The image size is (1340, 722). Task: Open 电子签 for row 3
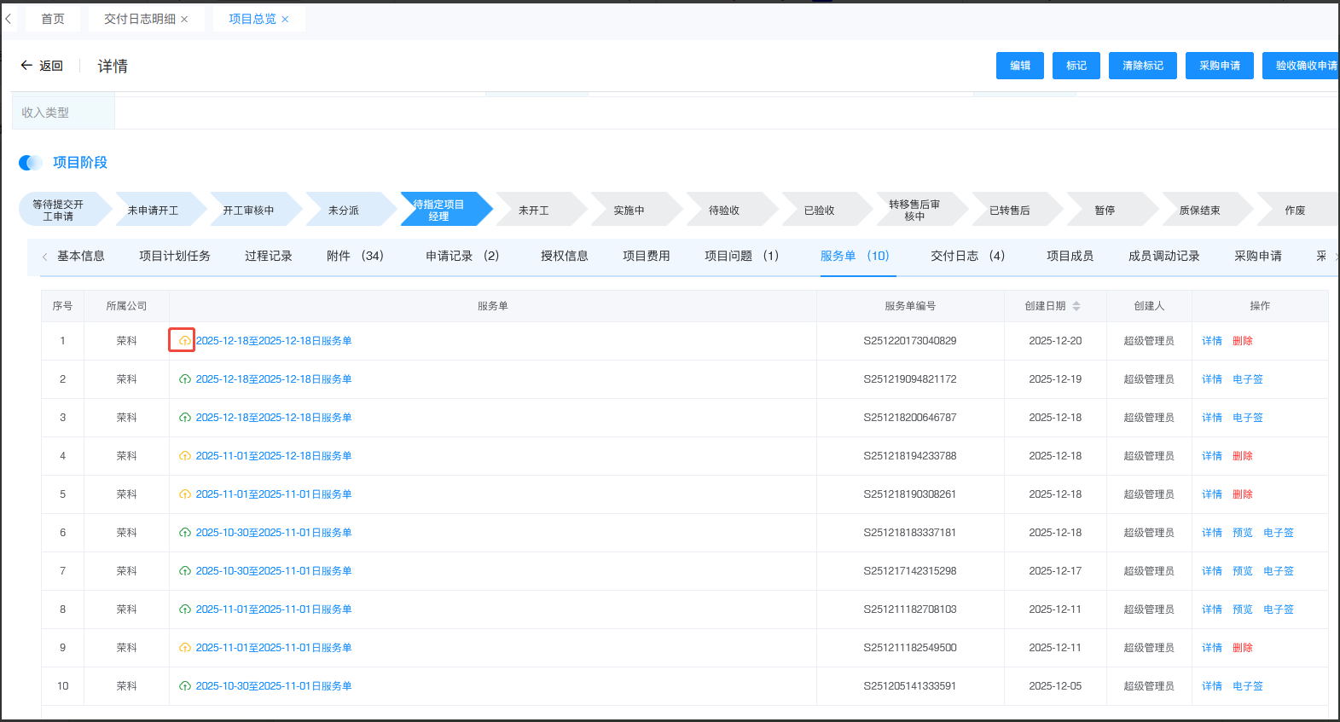click(1247, 418)
